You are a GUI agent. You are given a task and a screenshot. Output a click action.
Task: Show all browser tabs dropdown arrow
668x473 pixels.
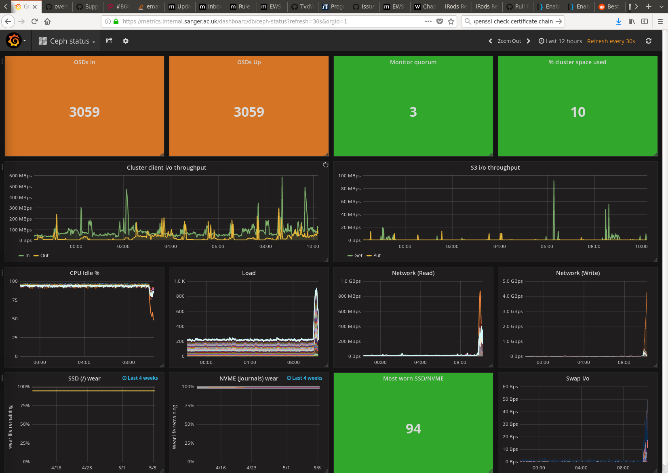click(661, 6)
